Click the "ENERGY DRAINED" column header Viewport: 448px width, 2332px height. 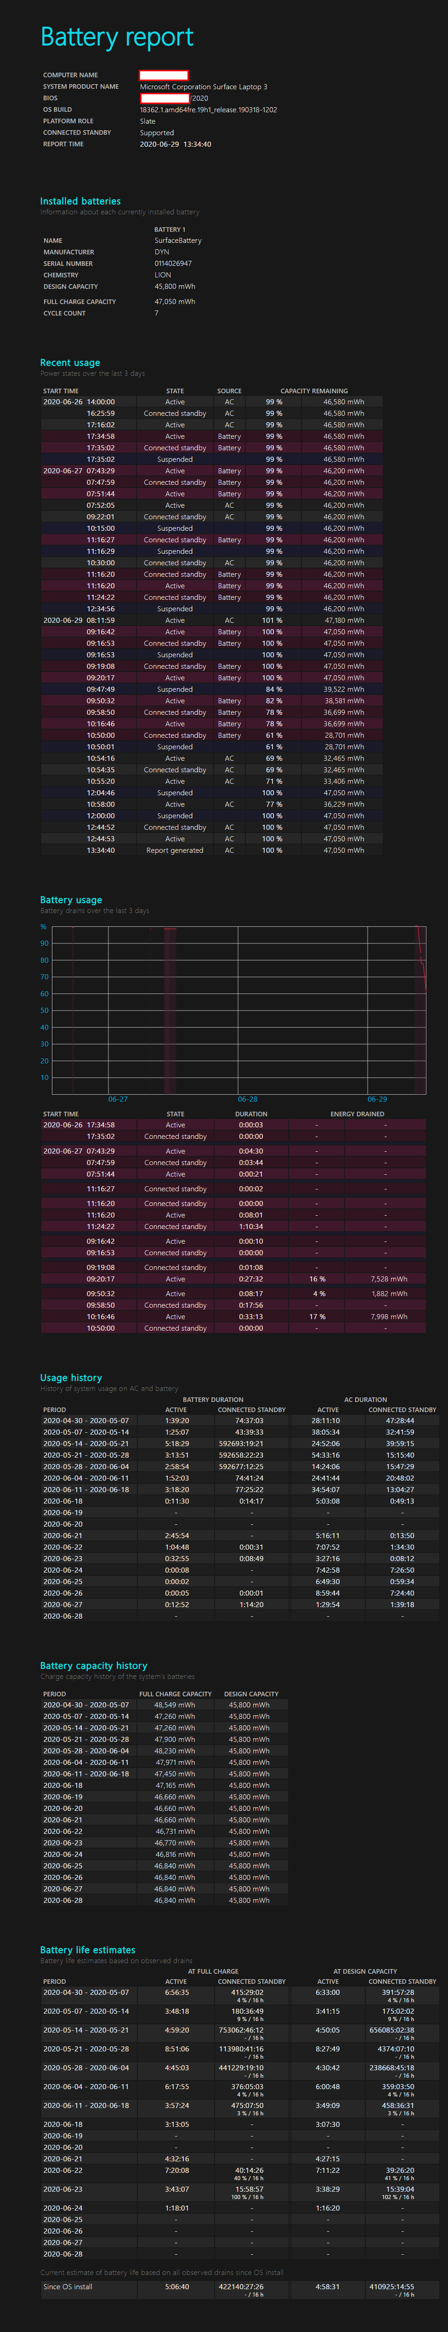coord(357,1114)
